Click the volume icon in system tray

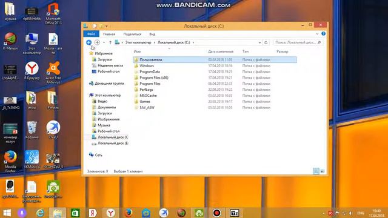coord(350,213)
